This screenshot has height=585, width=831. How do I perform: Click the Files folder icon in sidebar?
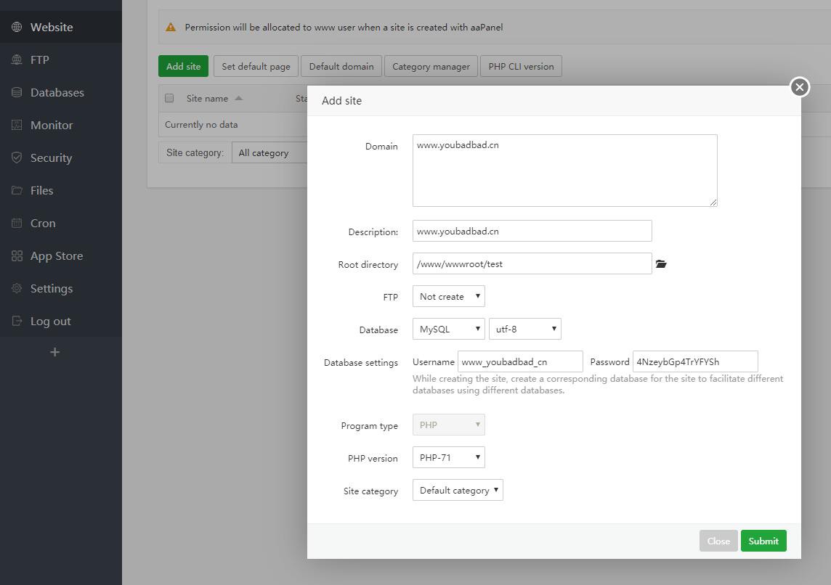(17, 190)
